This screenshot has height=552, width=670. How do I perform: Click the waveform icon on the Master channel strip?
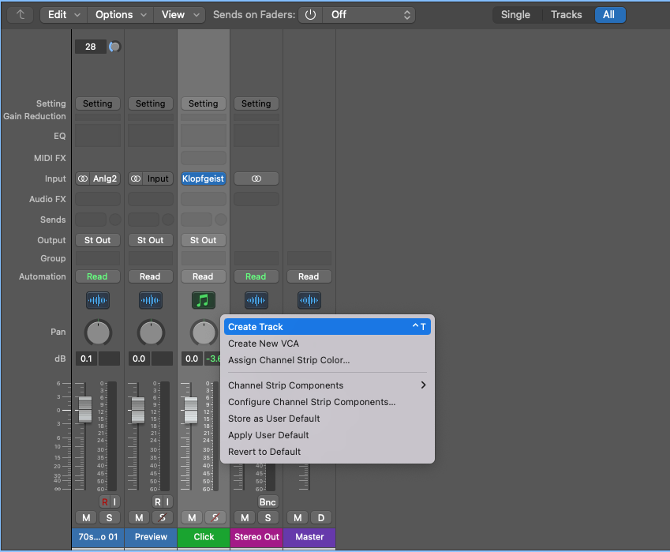coord(309,300)
